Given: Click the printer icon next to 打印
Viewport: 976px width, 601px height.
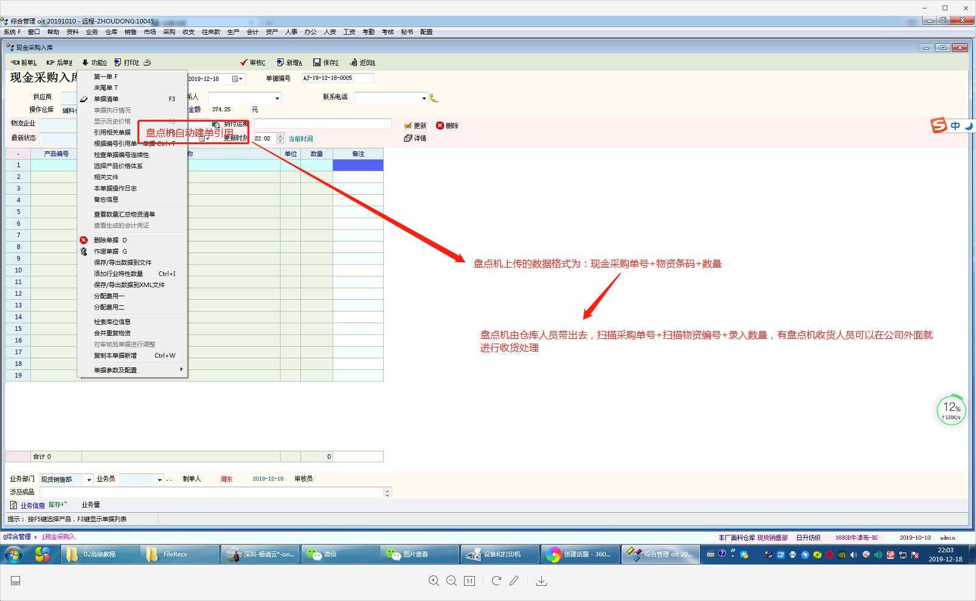Looking at the screenshot, I should point(147,63).
